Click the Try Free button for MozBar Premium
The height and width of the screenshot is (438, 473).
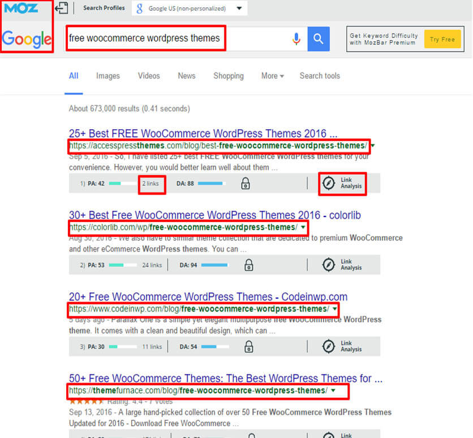442,39
